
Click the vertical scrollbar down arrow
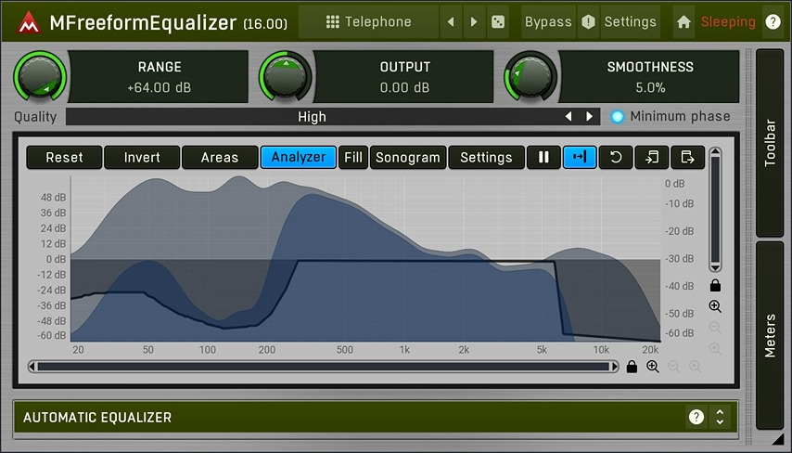point(715,267)
